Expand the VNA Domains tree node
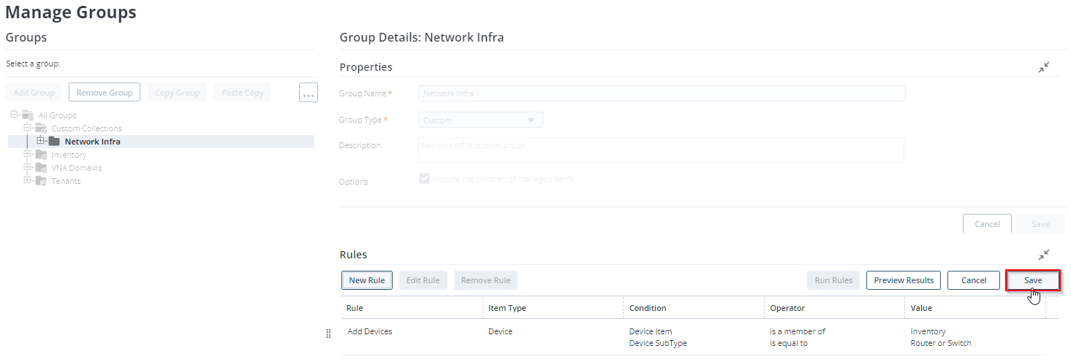1071x362 pixels. (x=28, y=167)
